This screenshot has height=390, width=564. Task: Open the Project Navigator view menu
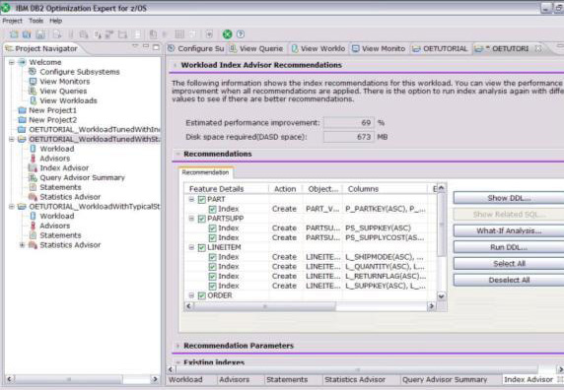[135, 46]
